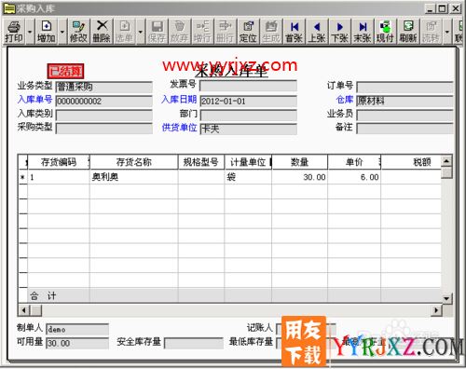Click the 打印 print icon

[x=14, y=32]
